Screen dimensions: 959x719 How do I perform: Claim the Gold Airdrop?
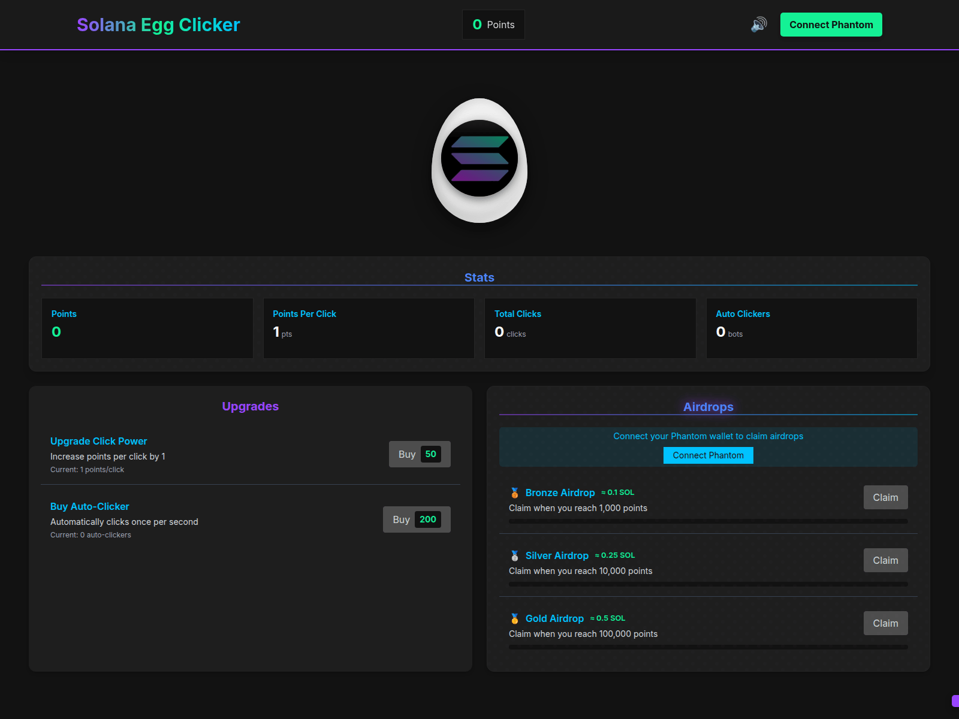885,623
